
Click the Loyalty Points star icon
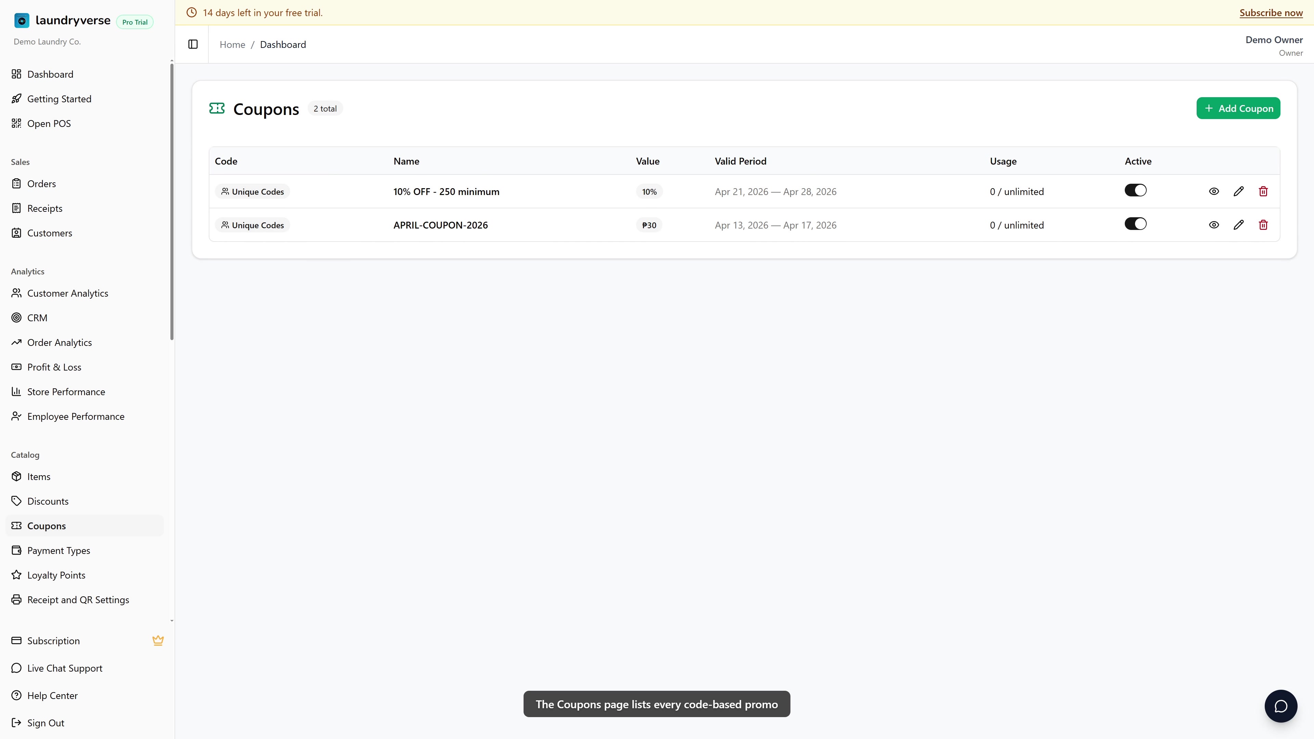[x=16, y=575]
